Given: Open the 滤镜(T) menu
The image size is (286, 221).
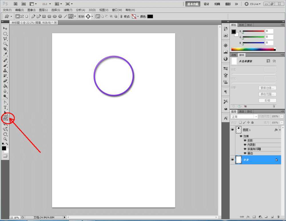Looking at the screenshot, I should (67, 10).
